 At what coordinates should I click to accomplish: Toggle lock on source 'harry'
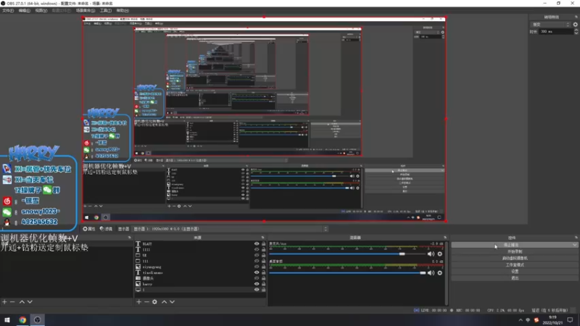tap(263, 284)
